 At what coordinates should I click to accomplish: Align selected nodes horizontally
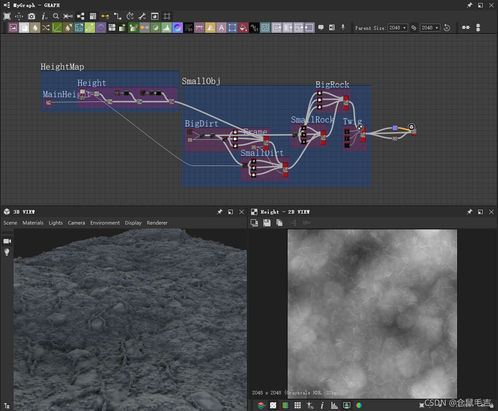pyautogui.click(x=466, y=28)
